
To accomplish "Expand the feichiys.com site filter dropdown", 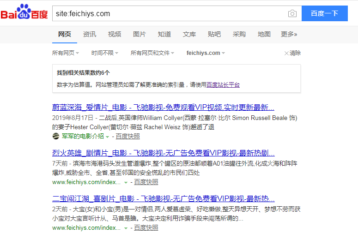I will click(206, 53).
